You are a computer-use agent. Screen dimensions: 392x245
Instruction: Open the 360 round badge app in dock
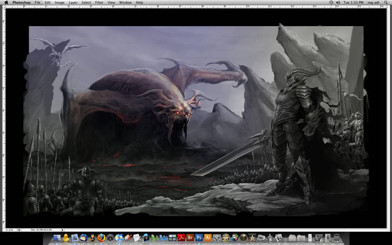226,238
